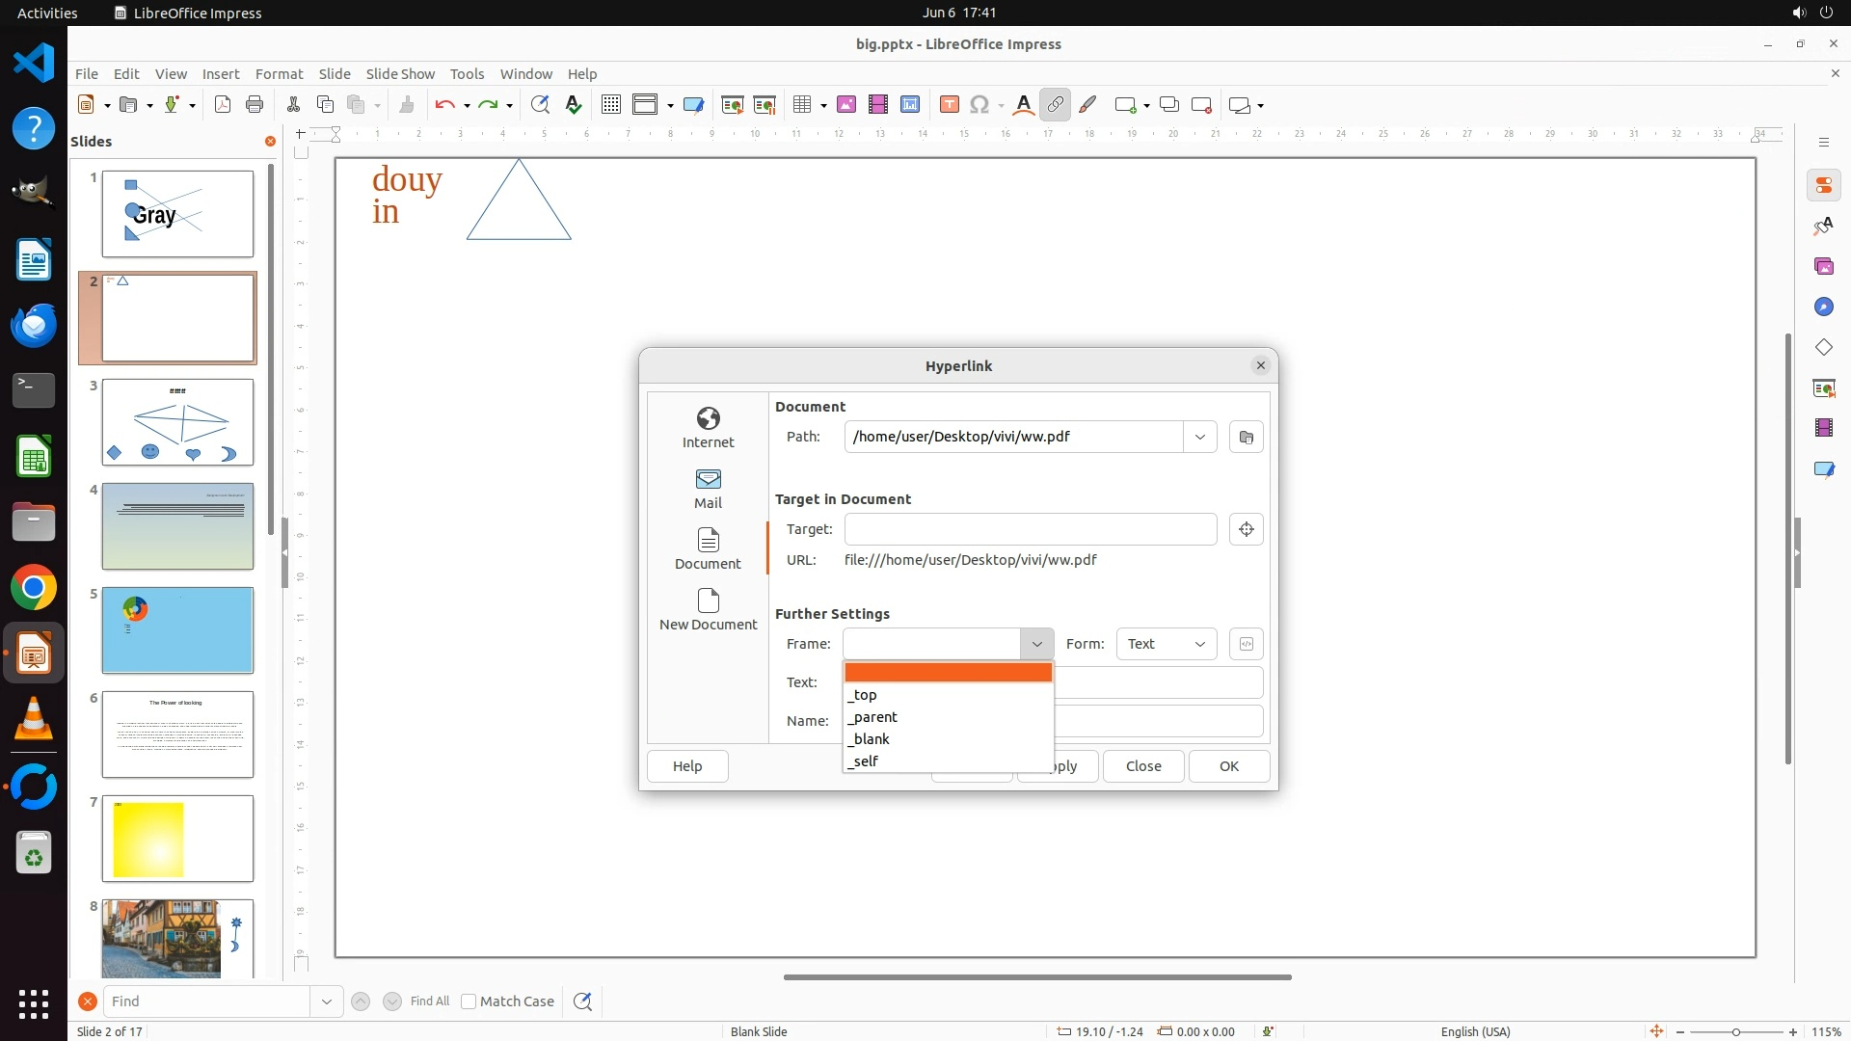Enable the Match Case checkbox
The width and height of the screenshot is (1851, 1041).
[x=469, y=1001]
